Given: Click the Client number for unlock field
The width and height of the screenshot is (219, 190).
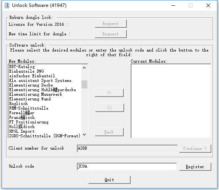Looking at the screenshot, I should click(127, 148).
